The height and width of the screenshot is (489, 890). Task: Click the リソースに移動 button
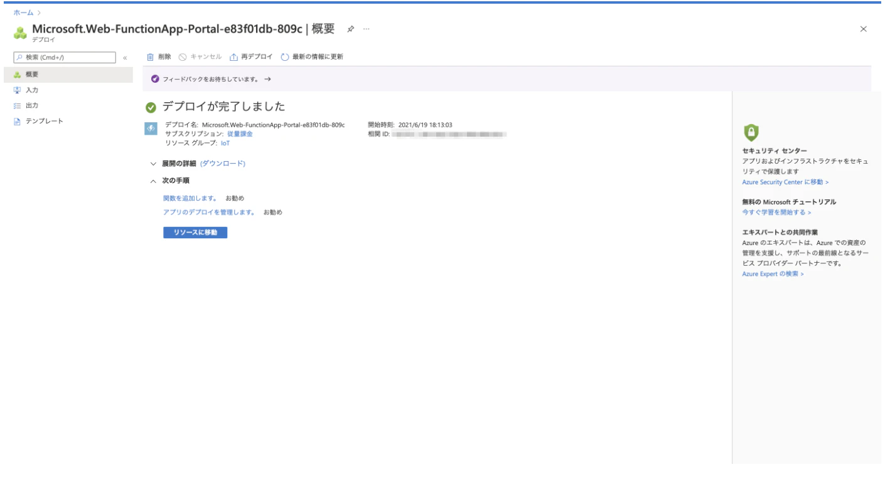point(195,233)
